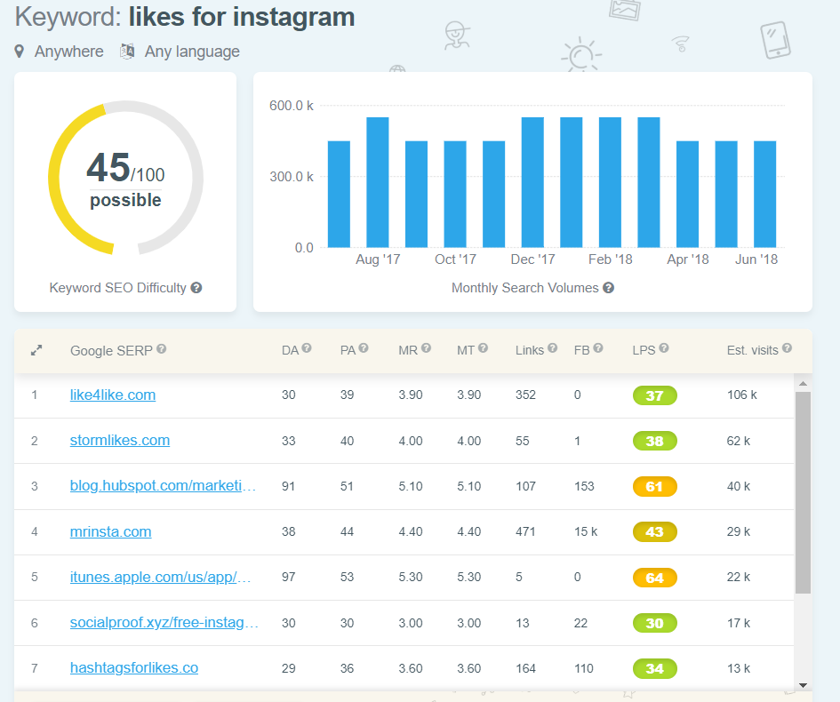Click the LPS badge 34 for hashtagsforlikes.co
This screenshot has height=702, width=840.
(x=654, y=669)
